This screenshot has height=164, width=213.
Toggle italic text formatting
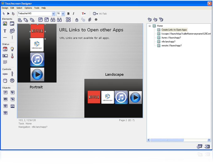click(x=74, y=14)
